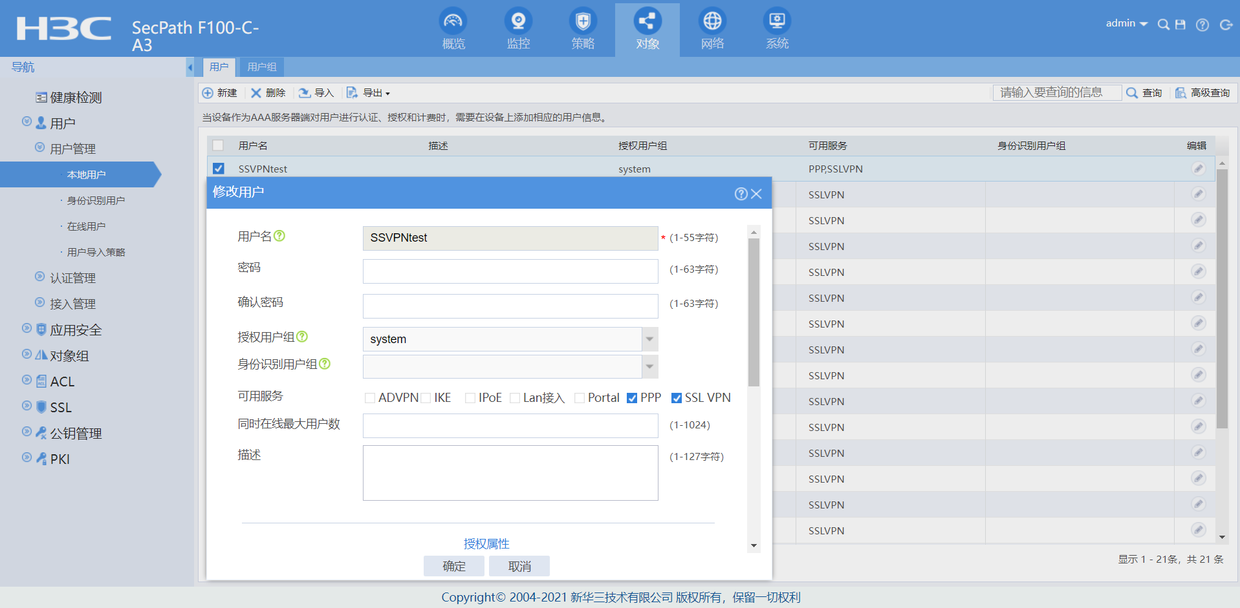1240x608 pixels.
Task: Open the 网络 network globe icon
Action: click(712, 22)
